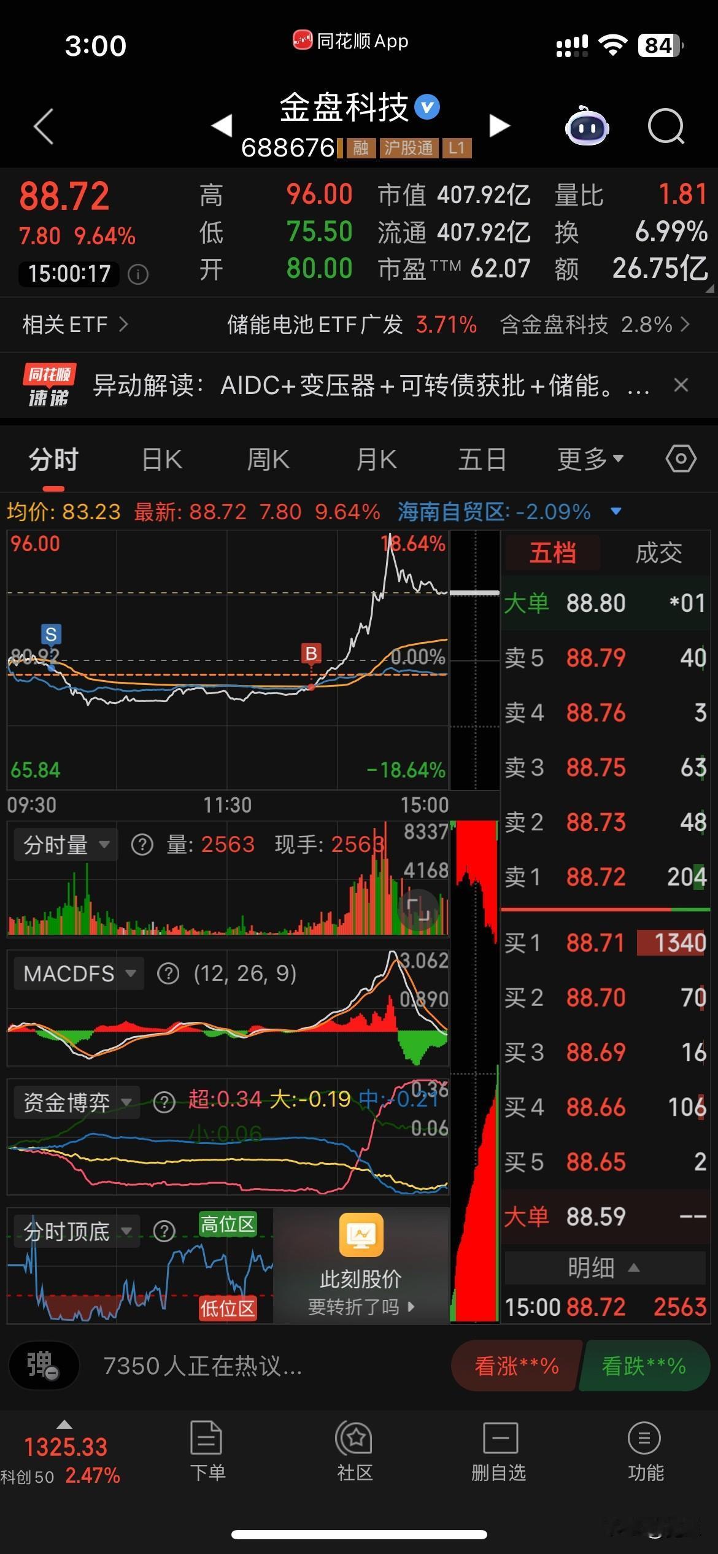Go to next stock with right triangle

500,125
